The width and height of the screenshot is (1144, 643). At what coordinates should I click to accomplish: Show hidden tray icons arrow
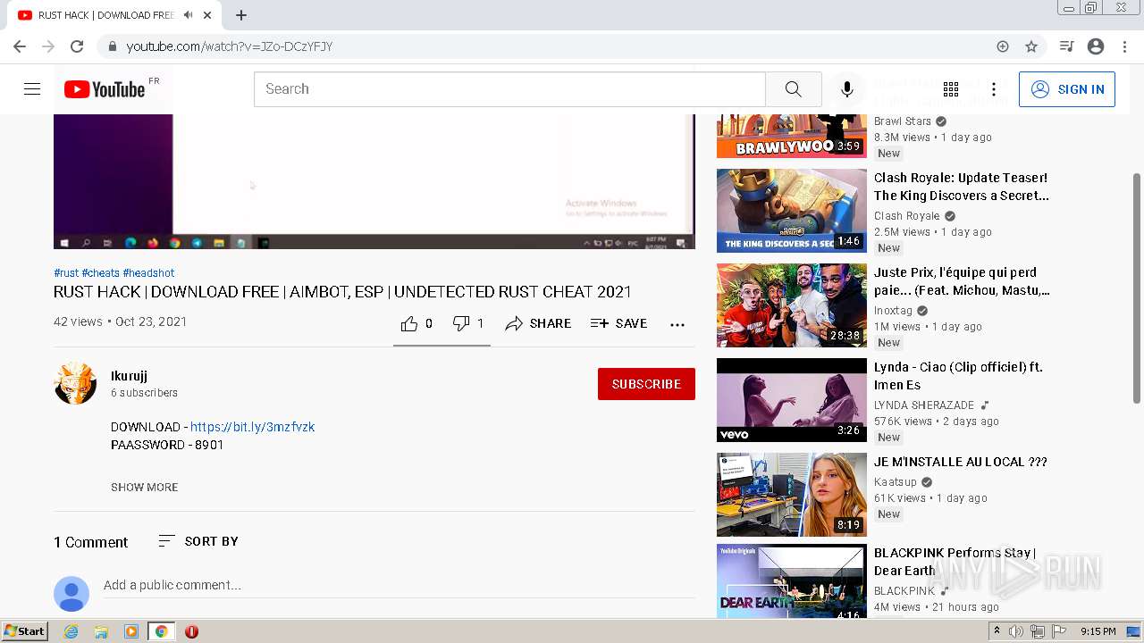pyautogui.click(x=997, y=630)
